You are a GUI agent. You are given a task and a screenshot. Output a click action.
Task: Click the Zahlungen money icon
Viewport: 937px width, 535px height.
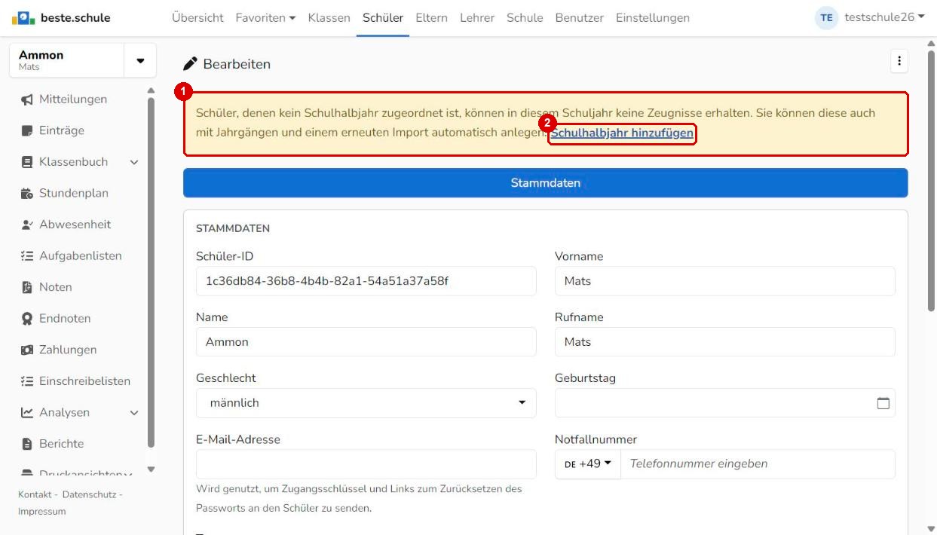coord(26,350)
